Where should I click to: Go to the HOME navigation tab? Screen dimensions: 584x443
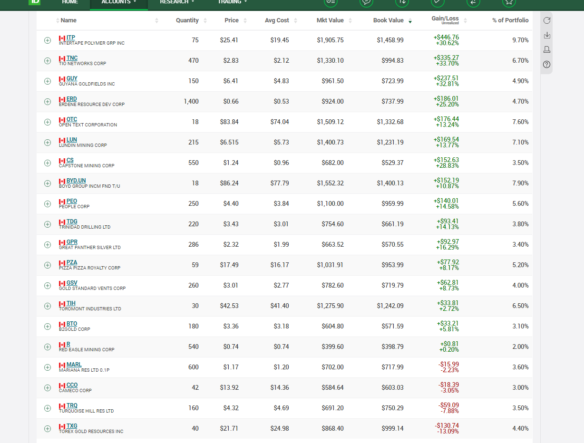click(70, 2)
